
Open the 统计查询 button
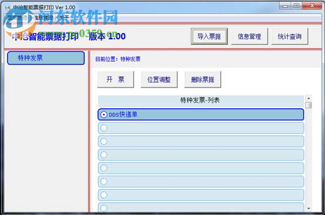click(290, 36)
